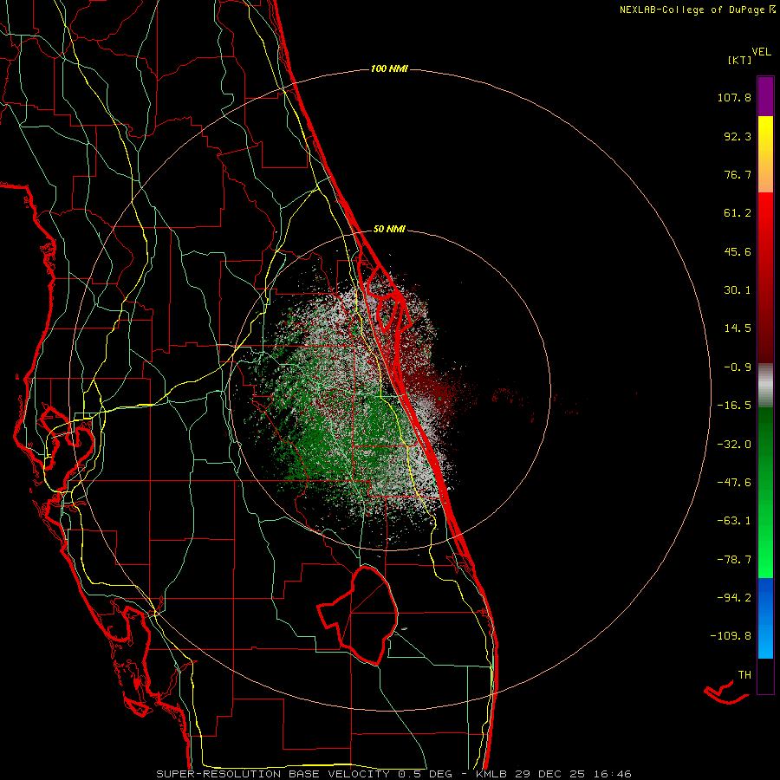Pick the yellow segment of velocity color bar
780x780 pixels.
pyautogui.click(x=765, y=154)
